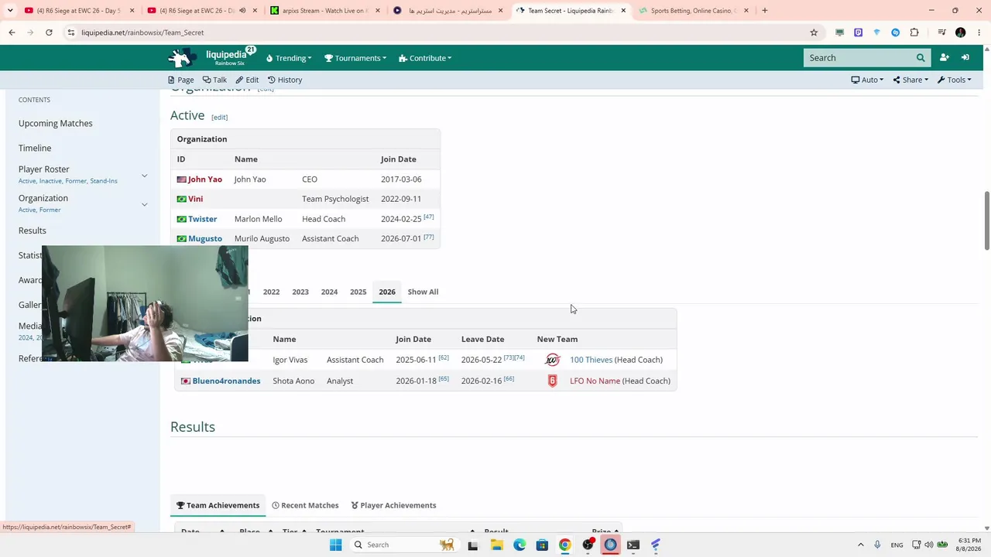
Task: Click the browser back arrow
Action: point(12,32)
